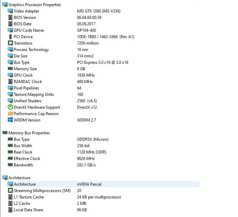The height and width of the screenshot is (217, 238).
Task: Click the Memory Size value 8 GB
Action: coord(81,69)
